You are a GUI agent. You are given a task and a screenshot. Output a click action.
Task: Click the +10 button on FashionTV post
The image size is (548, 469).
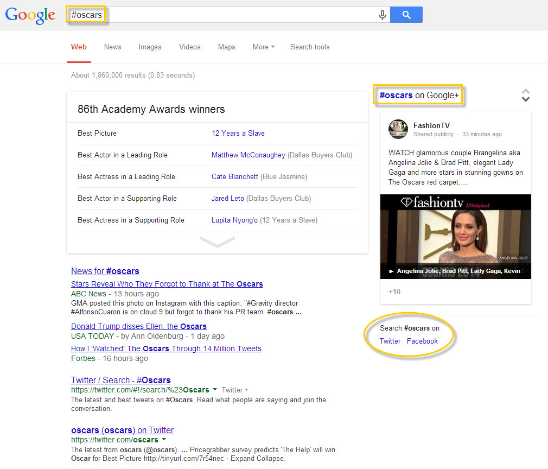(394, 292)
